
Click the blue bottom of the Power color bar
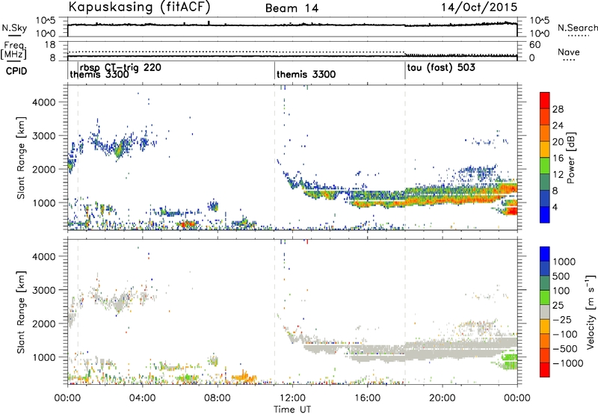[545, 215]
